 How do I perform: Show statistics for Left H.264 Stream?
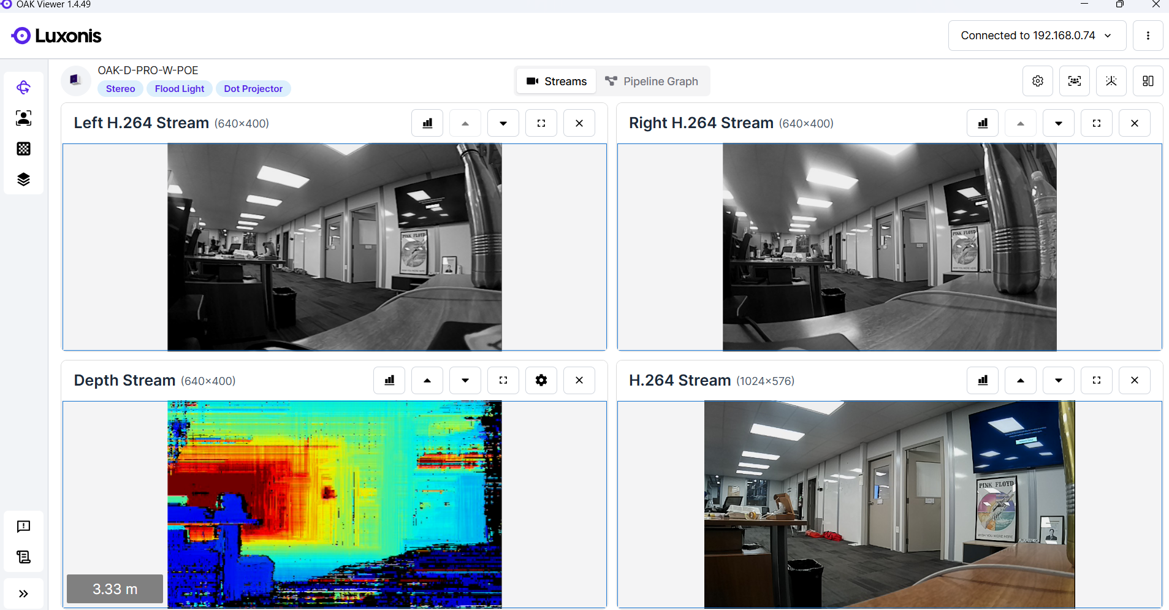pos(427,123)
